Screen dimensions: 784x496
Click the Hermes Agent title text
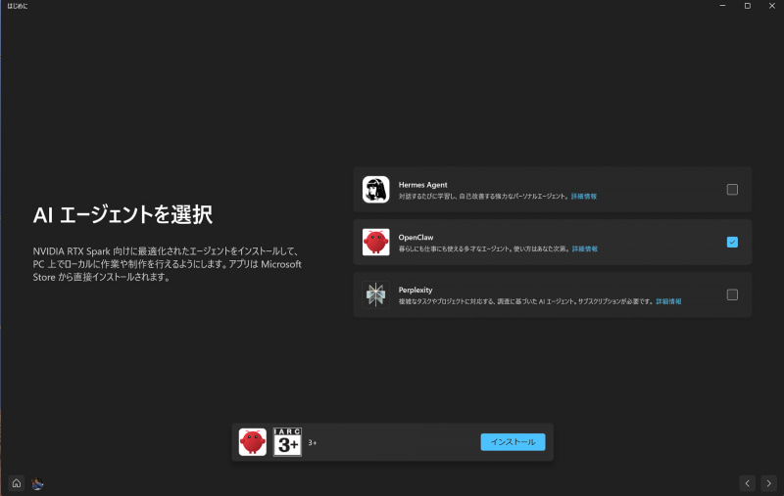pos(423,185)
